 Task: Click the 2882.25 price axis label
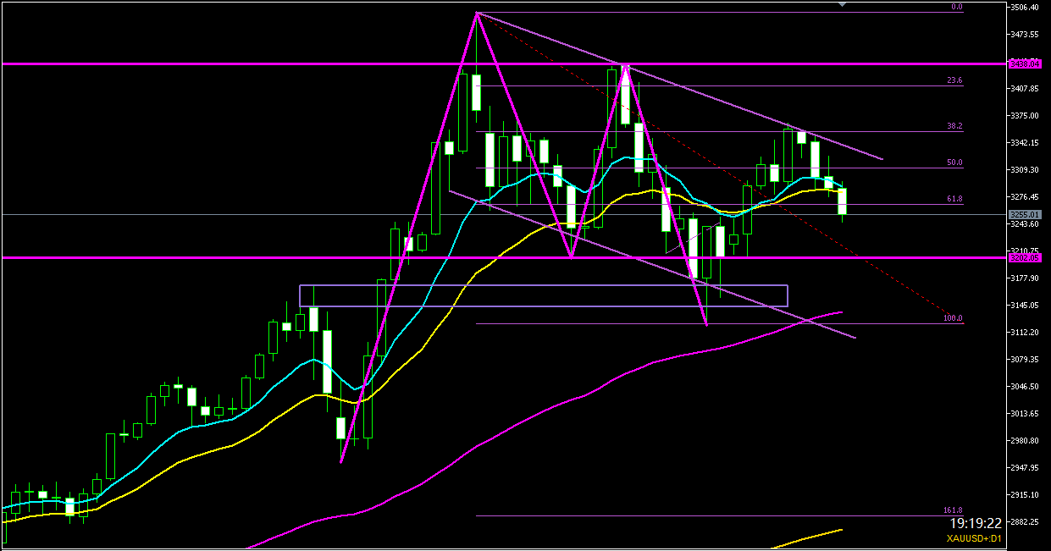1026,522
